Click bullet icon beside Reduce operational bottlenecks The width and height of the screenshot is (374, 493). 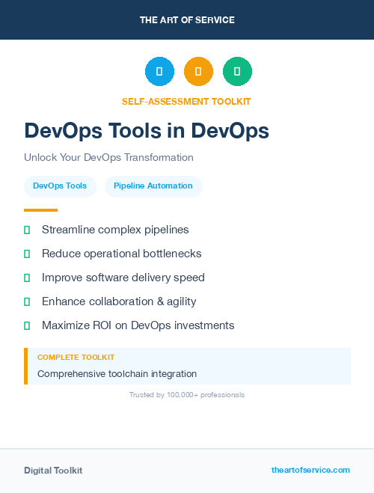click(x=27, y=254)
